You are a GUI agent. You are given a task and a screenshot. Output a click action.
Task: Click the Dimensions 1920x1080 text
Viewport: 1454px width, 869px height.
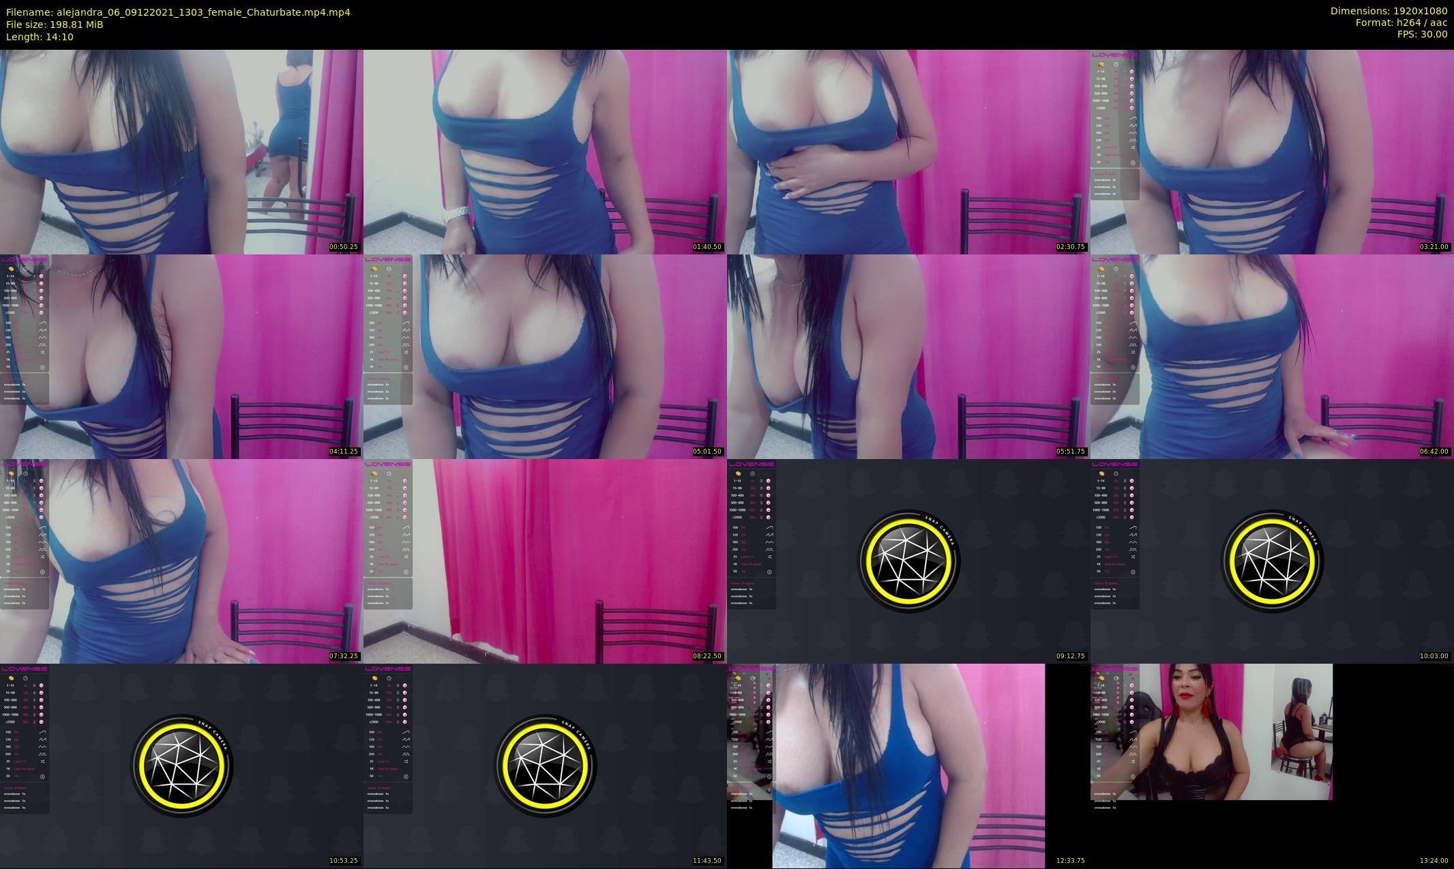pyautogui.click(x=1389, y=11)
